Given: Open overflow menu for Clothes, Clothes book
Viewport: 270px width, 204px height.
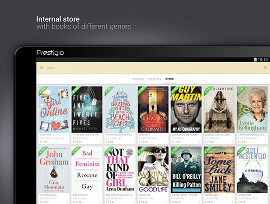Looking at the screenshot, I should click(232, 142).
